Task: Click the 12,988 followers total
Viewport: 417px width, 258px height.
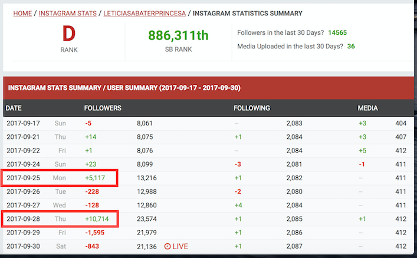Action: 147,191
